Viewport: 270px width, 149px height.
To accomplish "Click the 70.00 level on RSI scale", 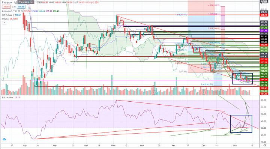I will tap(264, 100).
